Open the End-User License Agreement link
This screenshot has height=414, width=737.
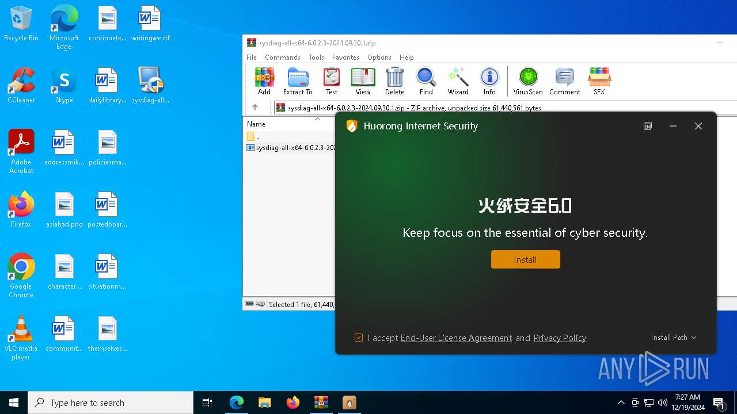coord(456,338)
